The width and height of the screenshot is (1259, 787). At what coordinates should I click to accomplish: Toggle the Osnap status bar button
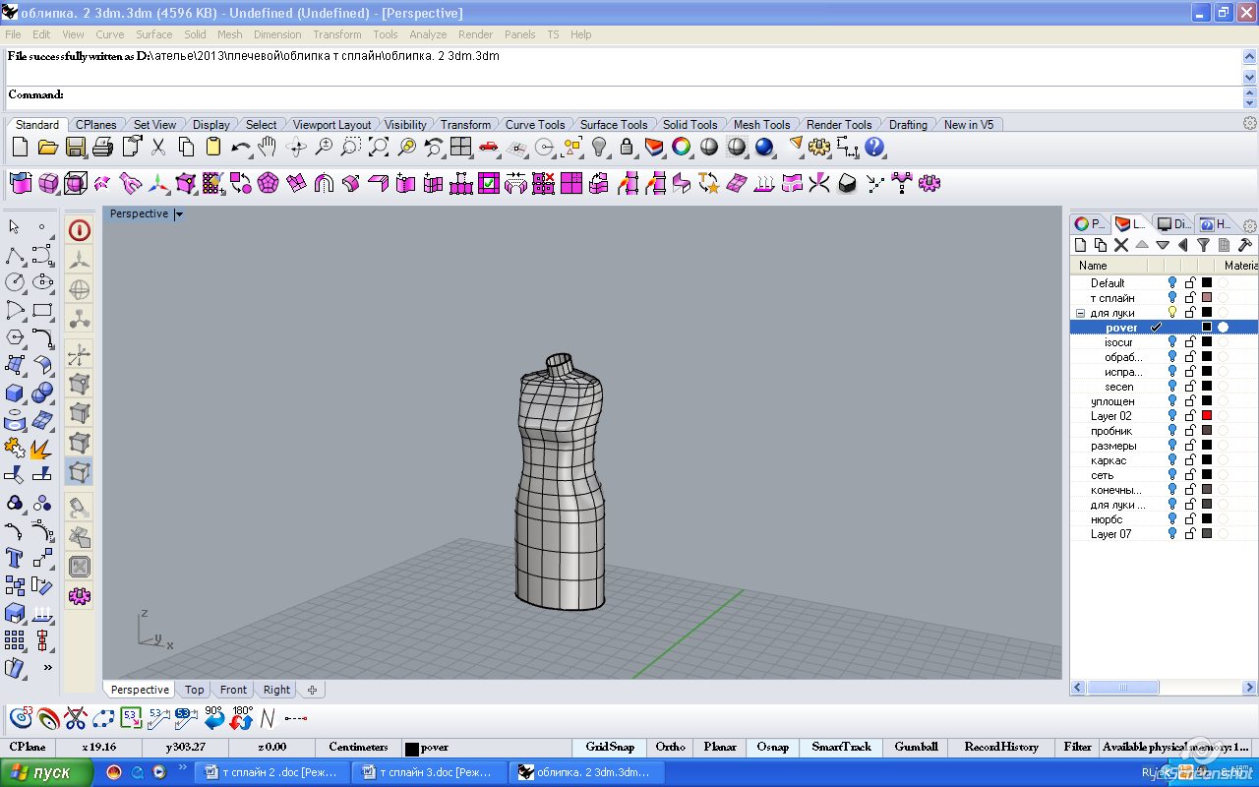[772, 748]
